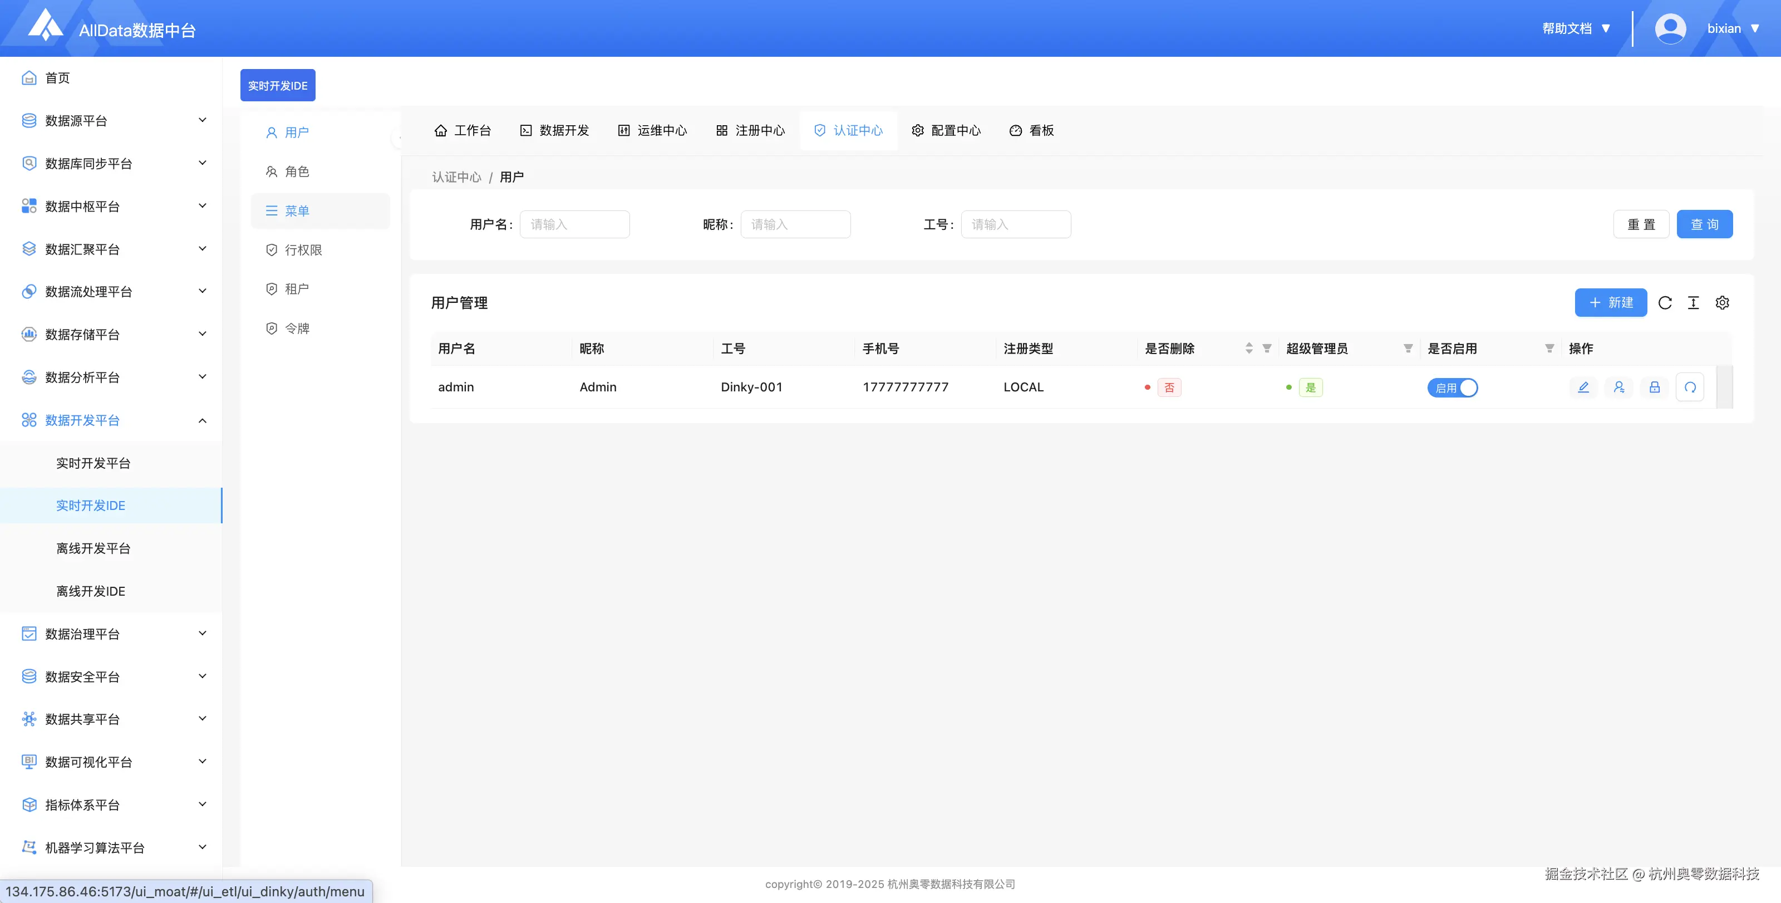Click the 查询 search button

click(1704, 224)
